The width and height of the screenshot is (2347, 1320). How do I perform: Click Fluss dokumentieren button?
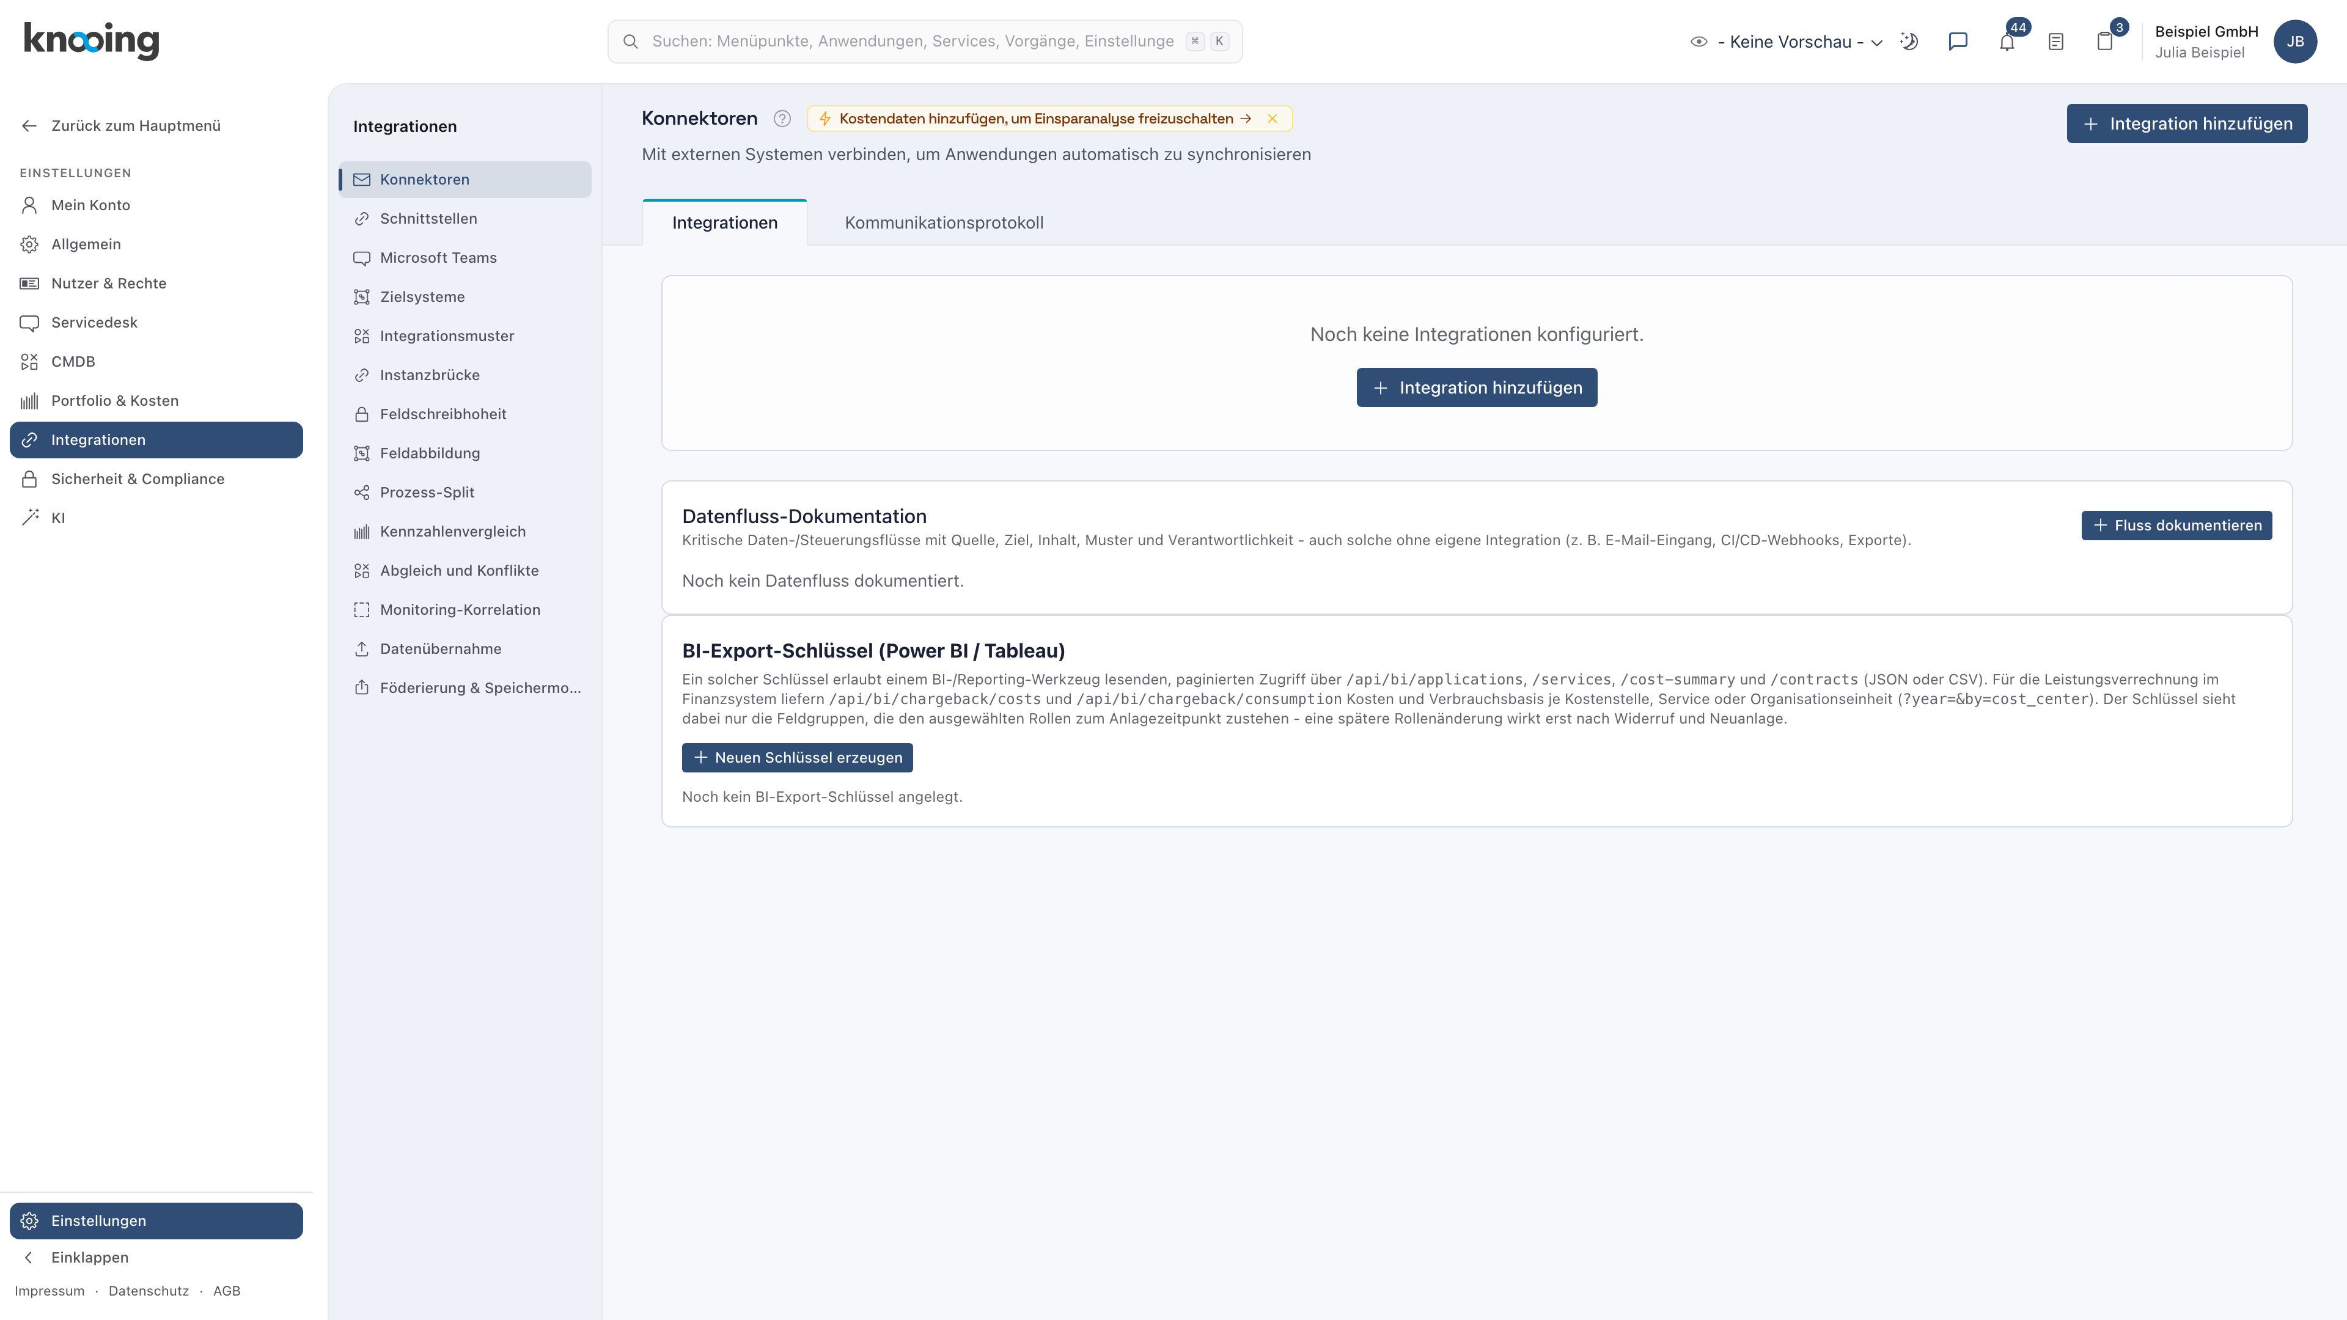2176,526
